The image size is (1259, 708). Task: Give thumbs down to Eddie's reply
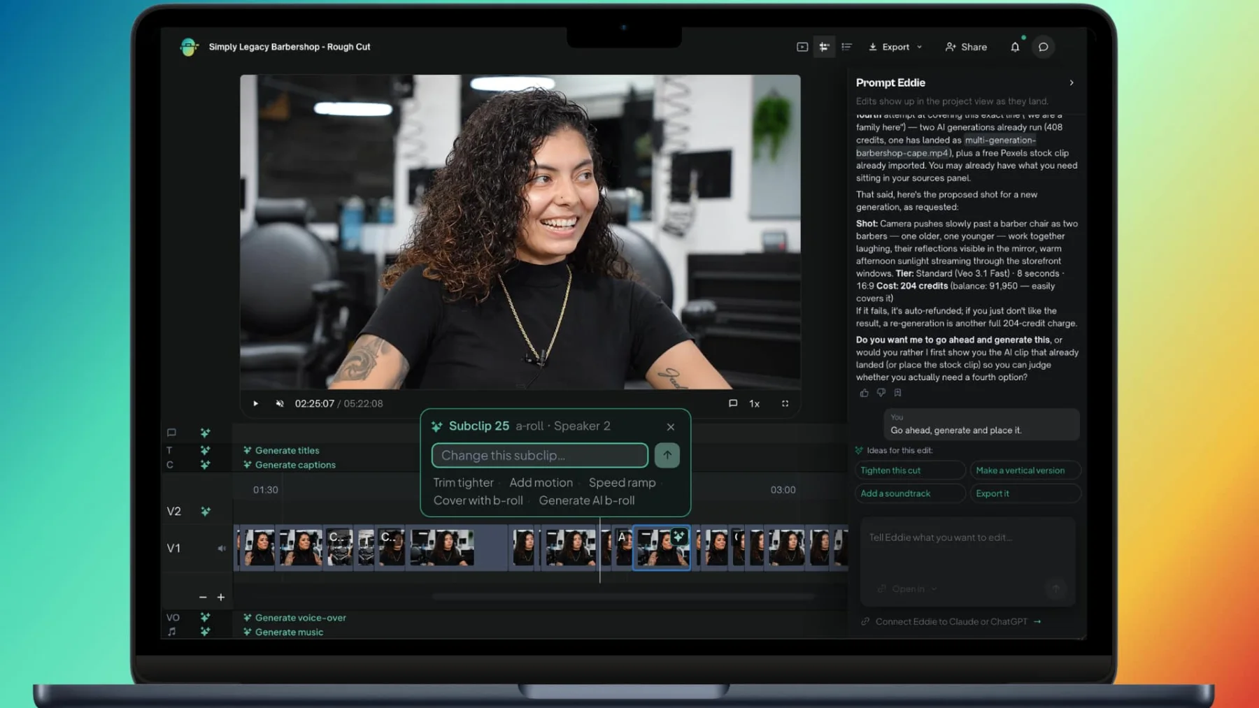(881, 393)
